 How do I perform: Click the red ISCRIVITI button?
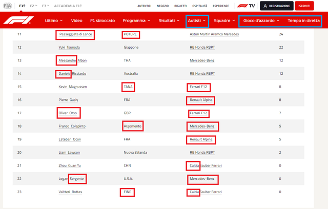pyautogui.click(x=304, y=6)
